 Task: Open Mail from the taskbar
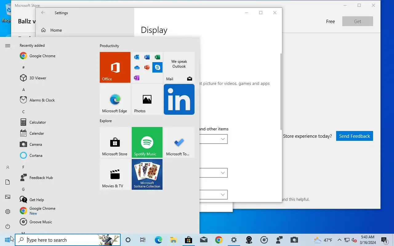click(203, 240)
